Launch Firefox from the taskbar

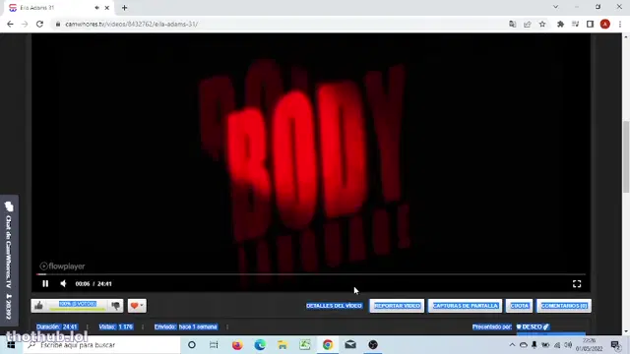(x=237, y=345)
